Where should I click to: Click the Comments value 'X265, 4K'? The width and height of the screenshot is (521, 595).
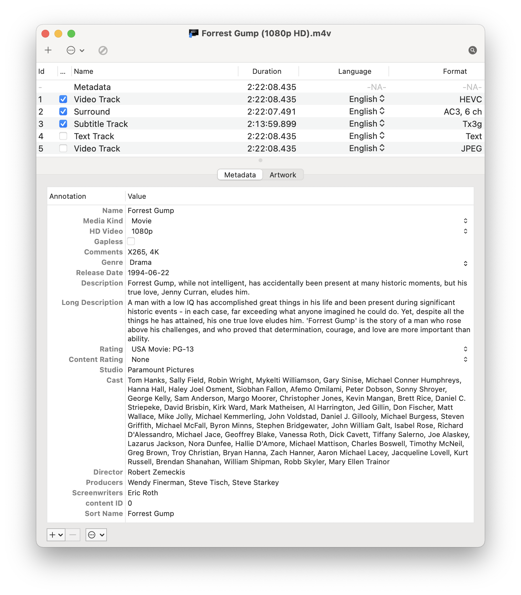point(143,252)
